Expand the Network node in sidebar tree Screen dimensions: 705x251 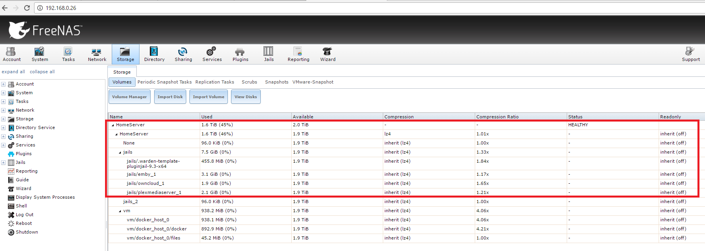[x=3, y=110]
